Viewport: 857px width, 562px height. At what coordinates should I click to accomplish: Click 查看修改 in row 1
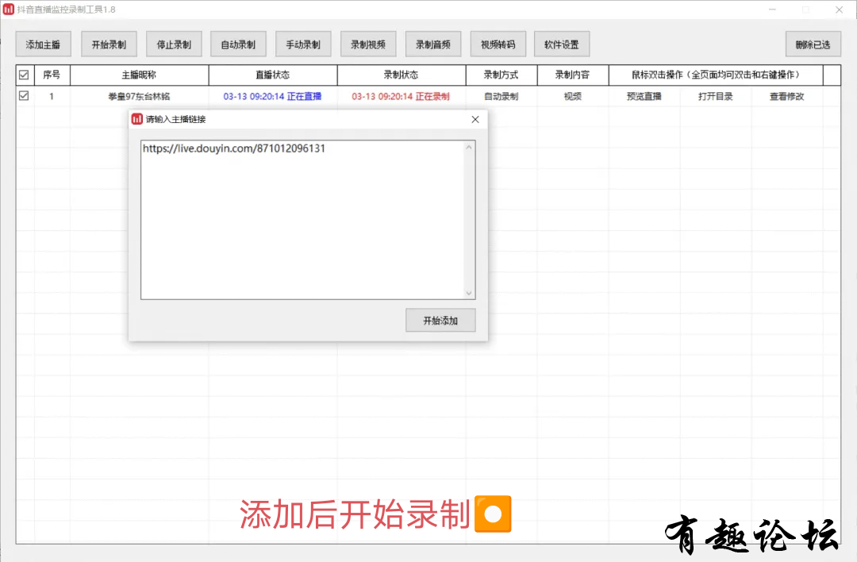(787, 96)
